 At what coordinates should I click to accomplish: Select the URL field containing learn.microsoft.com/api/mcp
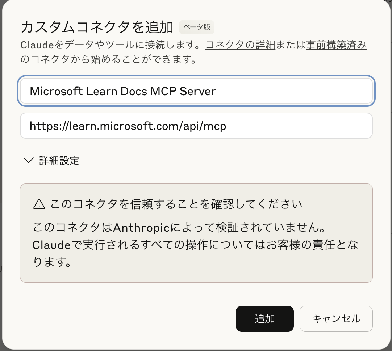click(196, 125)
